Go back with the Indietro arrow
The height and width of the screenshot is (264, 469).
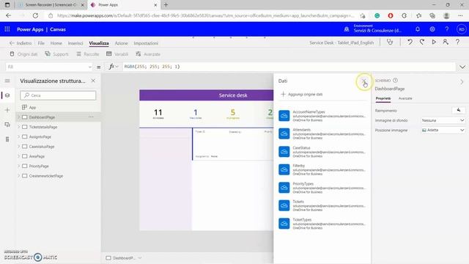pyautogui.click(x=21, y=43)
